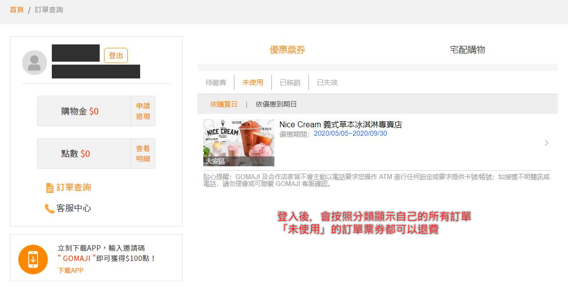Image resolution: width=568 pixels, height=298 pixels.
Task: Click 申請退現 to request refund
Action: tap(143, 111)
